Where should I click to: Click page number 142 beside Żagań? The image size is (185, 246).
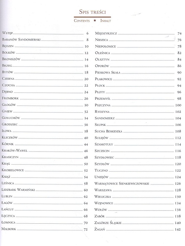pos(178,229)
